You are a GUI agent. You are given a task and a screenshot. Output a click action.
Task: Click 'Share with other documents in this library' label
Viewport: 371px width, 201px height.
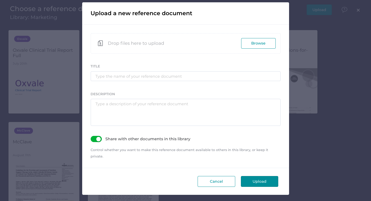click(148, 139)
